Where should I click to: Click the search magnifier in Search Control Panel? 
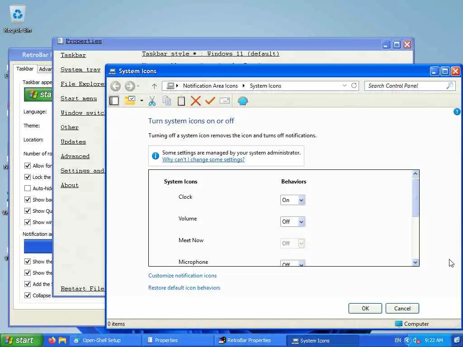(x=449, y=86)
